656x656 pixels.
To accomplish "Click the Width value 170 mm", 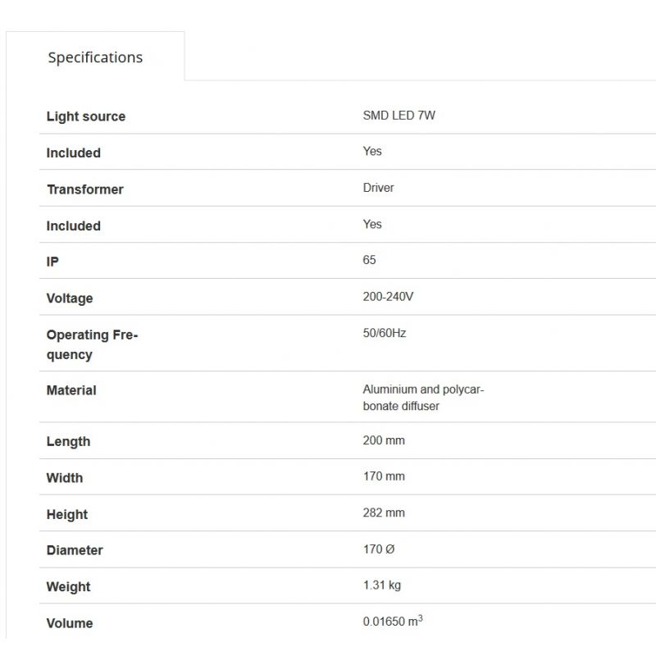I will click(384, 476).
